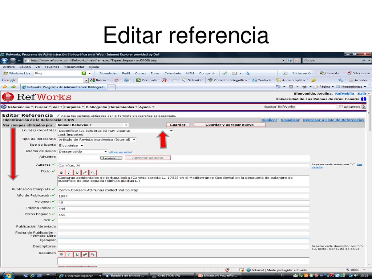The width and height of the screenshot is (372, 279).
Task: Toggle subscript in the Título toolbar
Action: tap(93, 173)
